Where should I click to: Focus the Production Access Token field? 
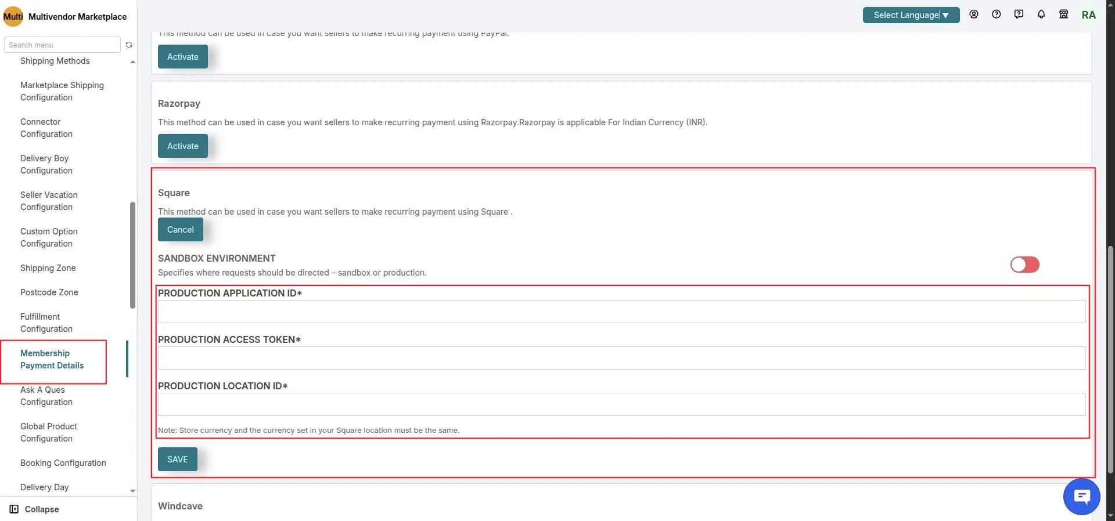[x=621, y=358]
